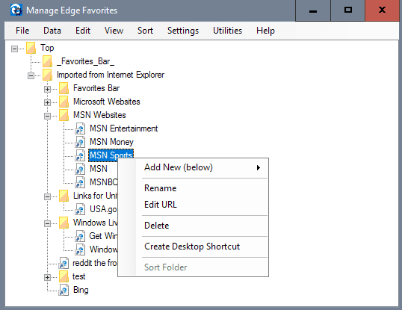
Task: Click the MSN Entertainment shortcut icon
Action: point(80,128)
